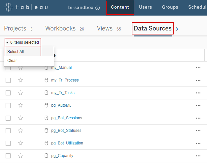This screenshot has height=165, width=207.
Task: Favorite pg_Capacity with the star
Action: click(20, 156)
